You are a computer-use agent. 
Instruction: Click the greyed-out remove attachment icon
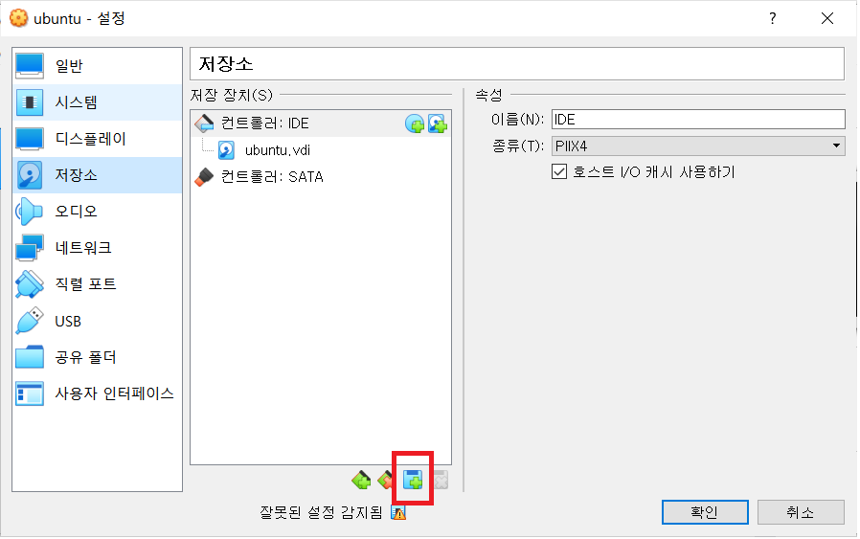click(441, 481)
